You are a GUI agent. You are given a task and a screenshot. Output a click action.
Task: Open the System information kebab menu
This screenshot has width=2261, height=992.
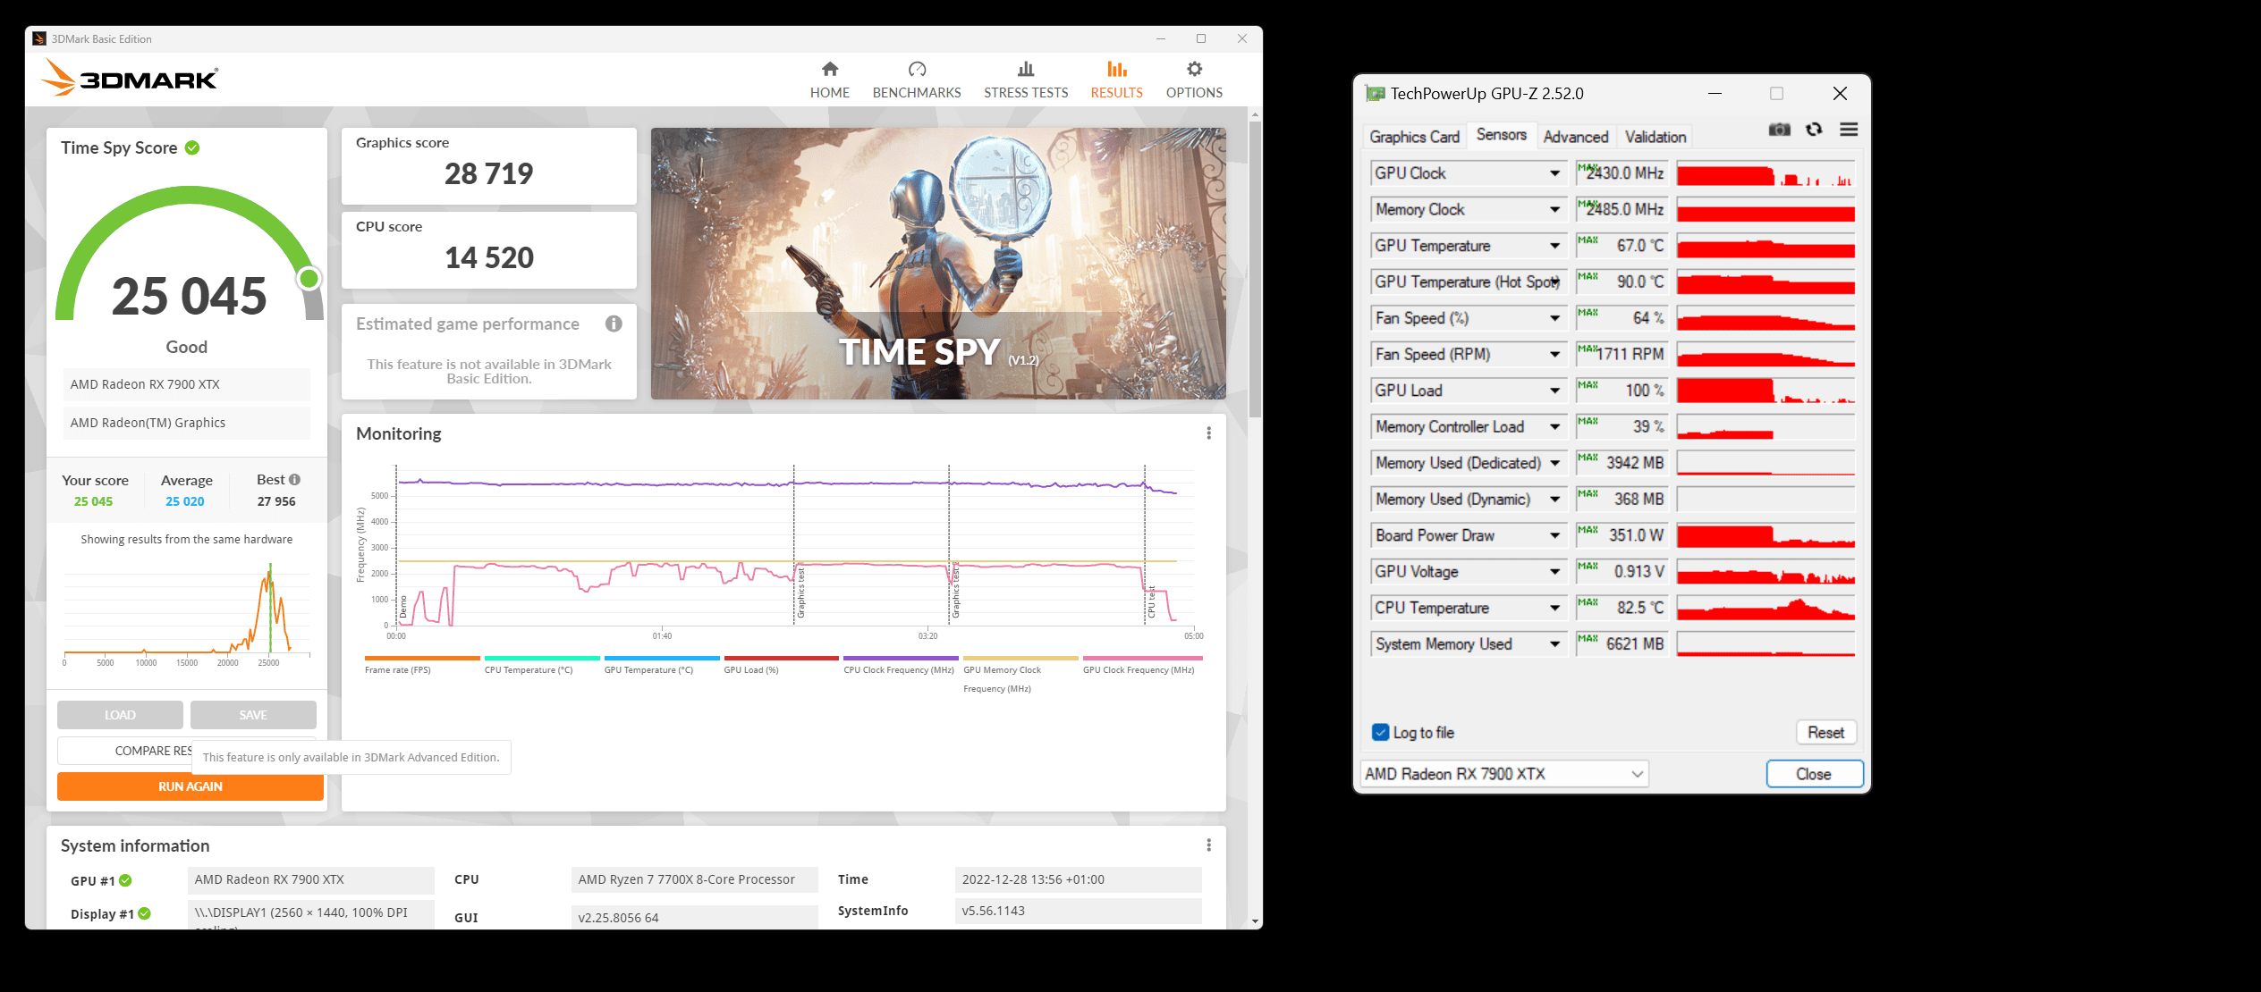[1208, 845]
